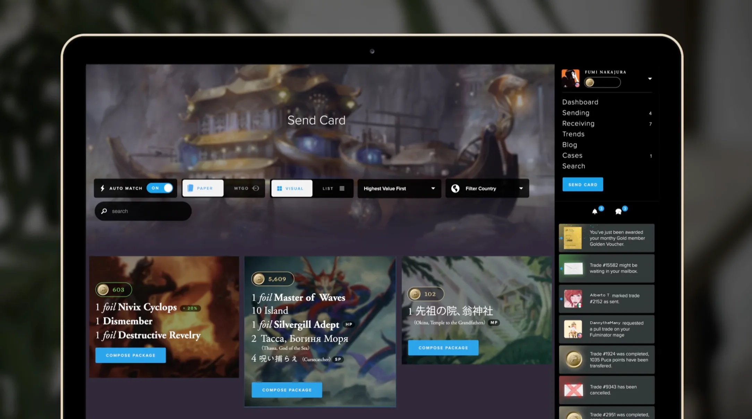Go to the Blog page

coord(570,145)
